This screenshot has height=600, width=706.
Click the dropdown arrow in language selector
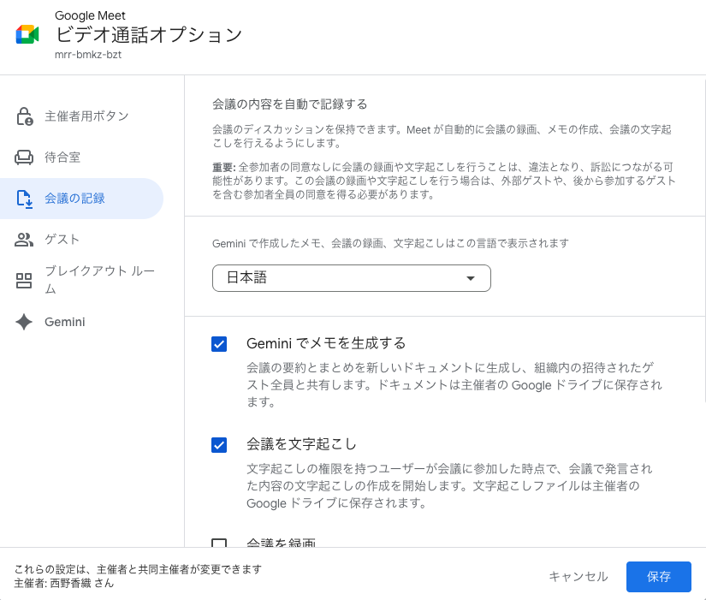click(x=470, y=278)
